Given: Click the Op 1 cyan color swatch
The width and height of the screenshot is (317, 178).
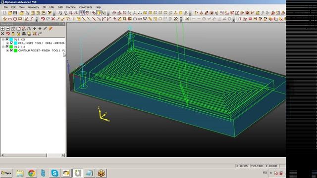Looking at the screenshot, I should (11, 40).
